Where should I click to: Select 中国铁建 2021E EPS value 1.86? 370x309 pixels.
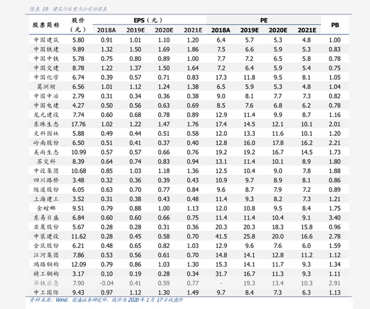coord(193,49)
